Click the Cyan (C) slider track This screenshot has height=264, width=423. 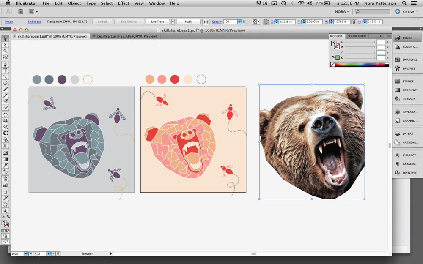click(360, 42)
